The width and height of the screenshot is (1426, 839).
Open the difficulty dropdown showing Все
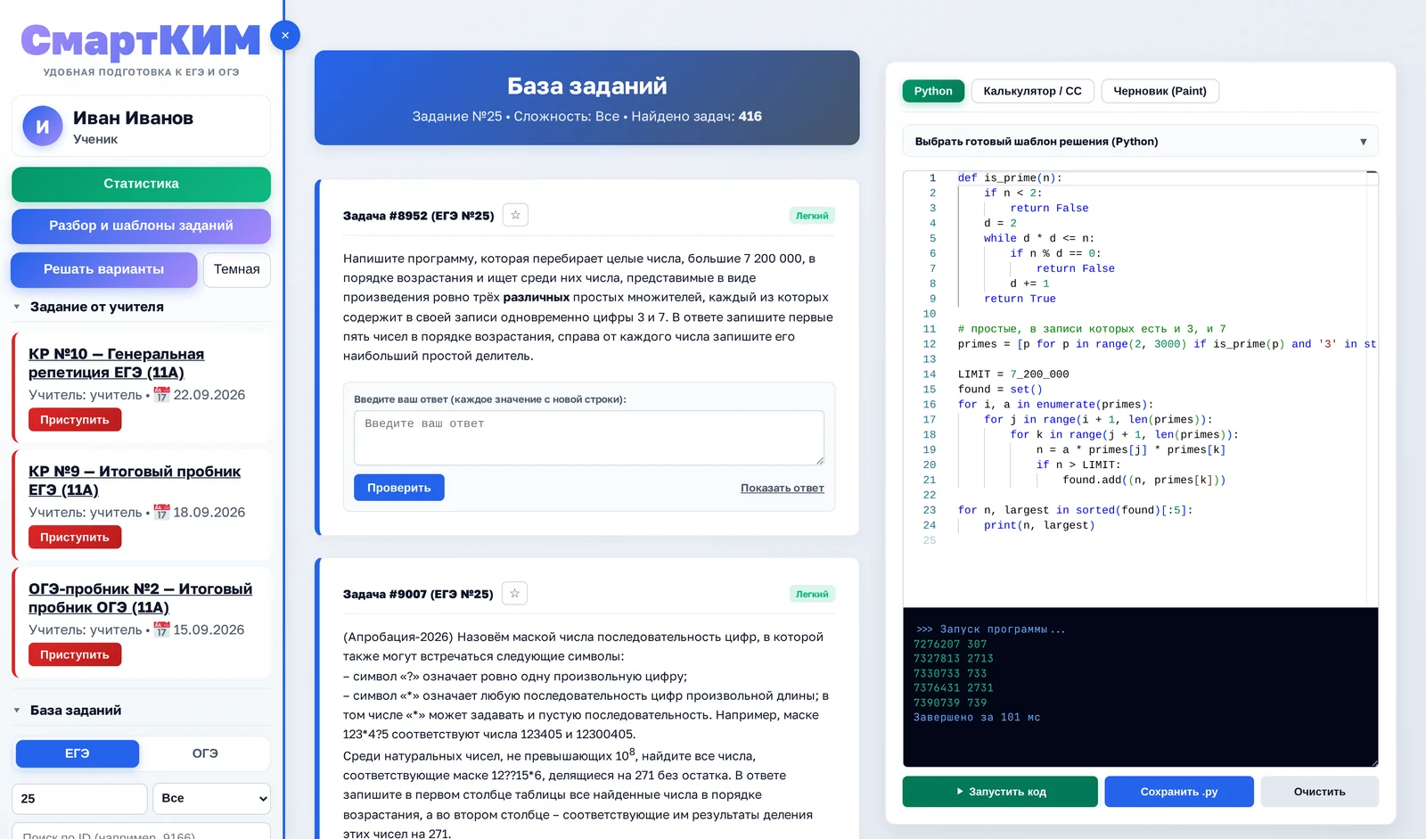point(211,798)
